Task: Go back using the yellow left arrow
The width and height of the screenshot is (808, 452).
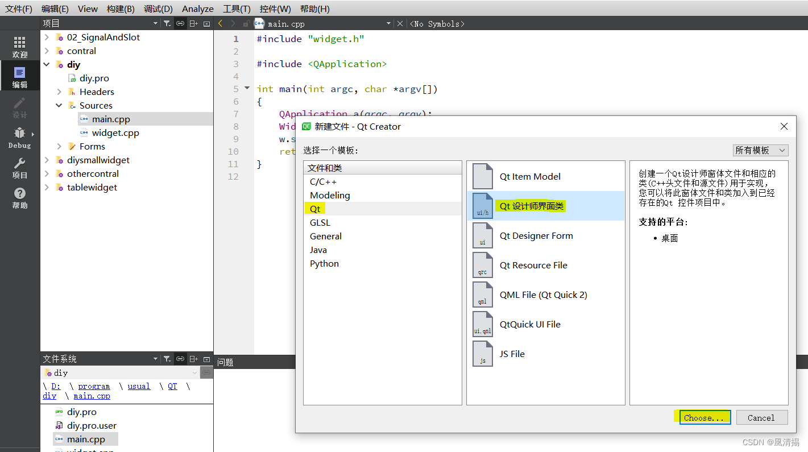Action: pos(221,23)
